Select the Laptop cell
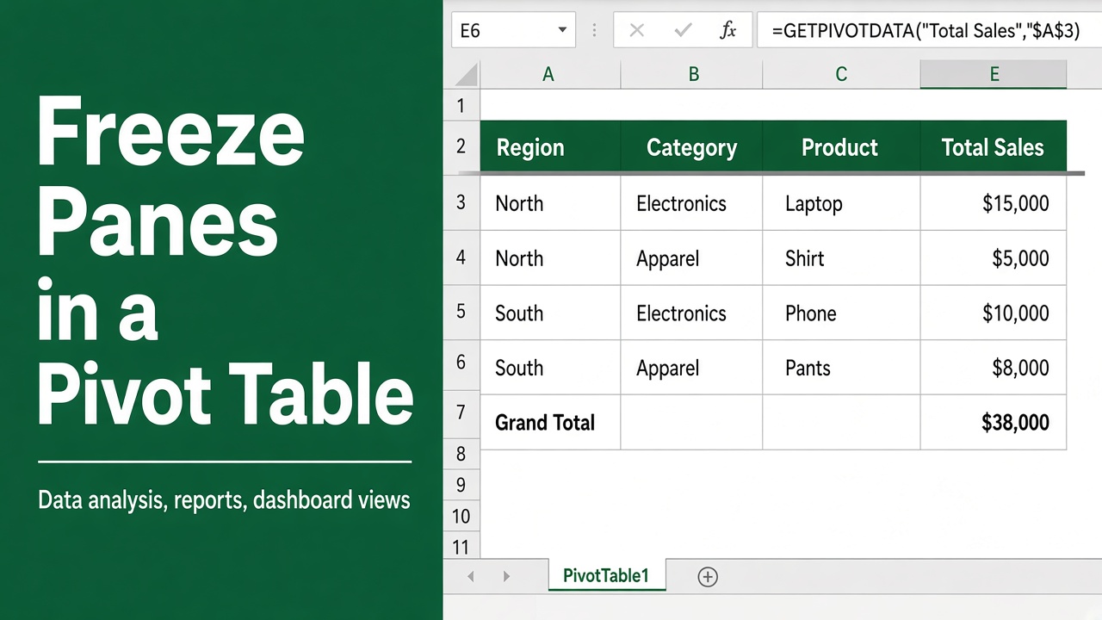This screenshot has width=1102, height=620. [x=841, y=203]
